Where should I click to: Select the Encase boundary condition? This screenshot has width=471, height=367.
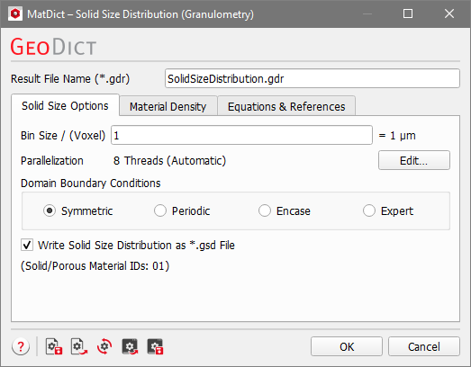click(x=265, y=210)
